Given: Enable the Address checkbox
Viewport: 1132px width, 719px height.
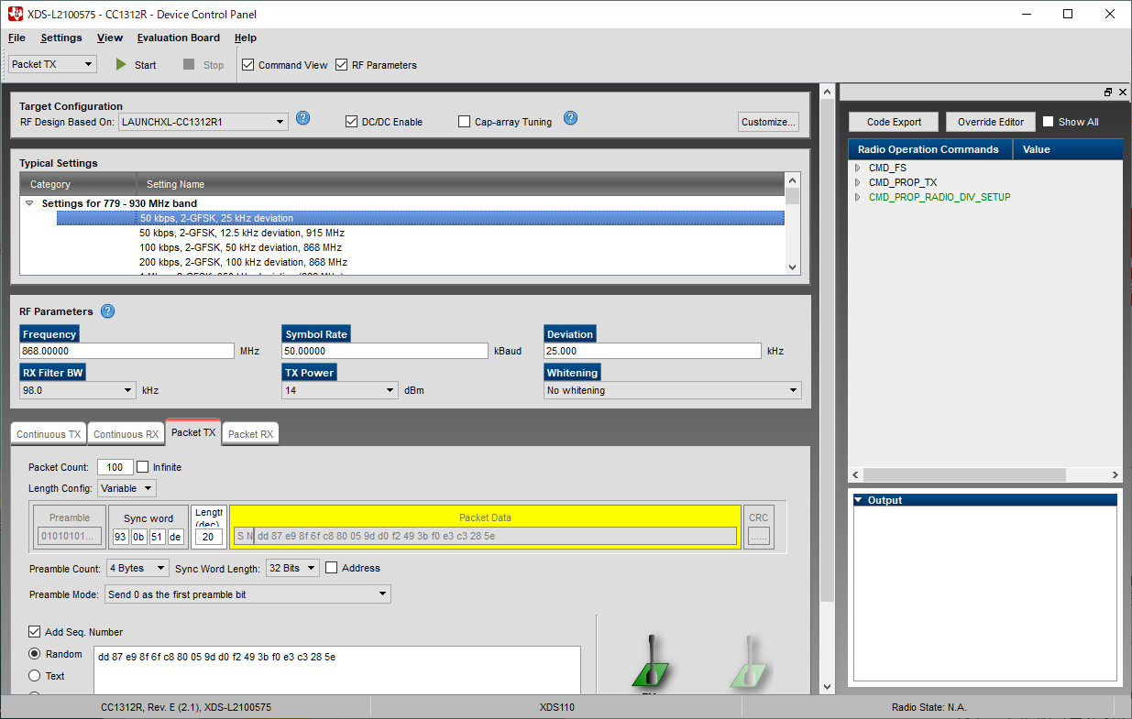Looking at the screenshot, I should pyautogui.click(x=332, y=568).
